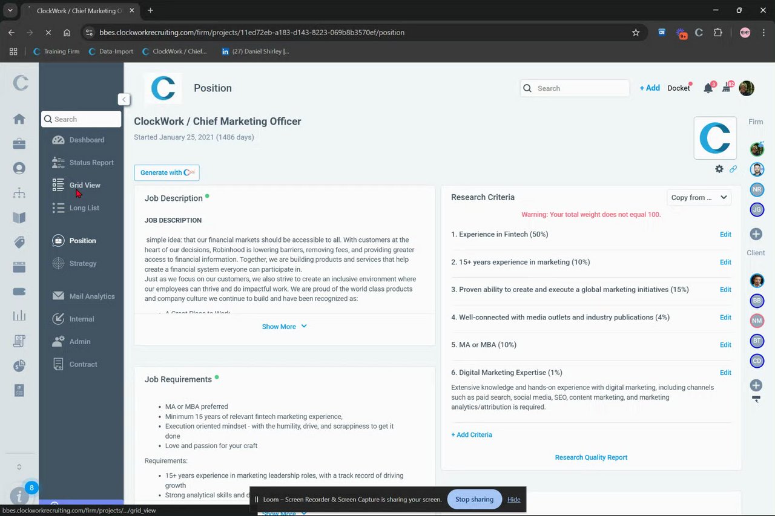Image resolution: width=775 pixels, height=516 pixels.
Task: Open the dollar pie-chart icon in left rail
Action: (19, 366)
